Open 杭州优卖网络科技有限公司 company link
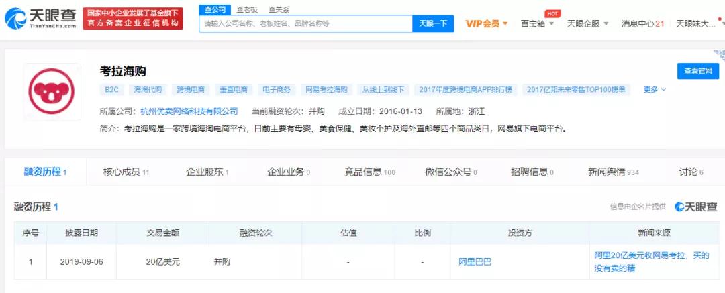Screen dimensions: 725x293 pos(189,111)
